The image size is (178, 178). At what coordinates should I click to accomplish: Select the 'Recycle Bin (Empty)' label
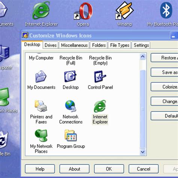100,60
